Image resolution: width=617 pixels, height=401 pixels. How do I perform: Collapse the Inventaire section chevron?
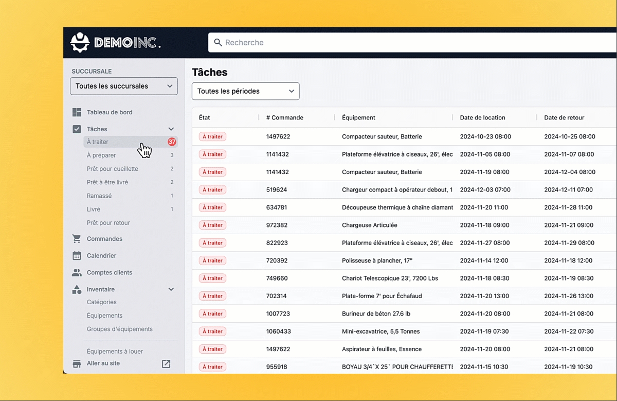click(x=171, y=289)
